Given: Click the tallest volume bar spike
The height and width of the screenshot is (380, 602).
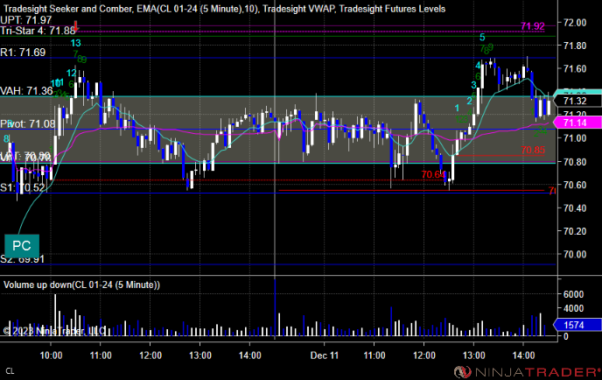Looking at the screenshot, I should pyautogui.click(x=275, y=308).
